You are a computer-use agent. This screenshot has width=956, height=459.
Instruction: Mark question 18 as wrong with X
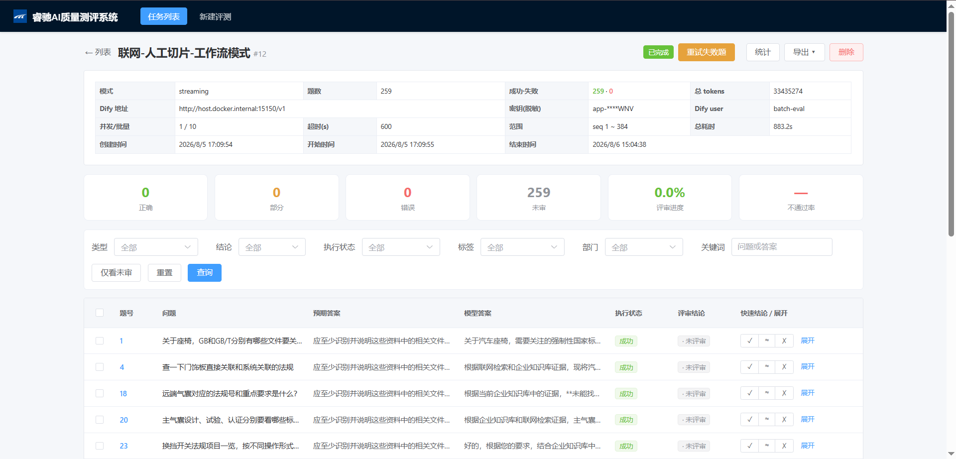point(784,393)
